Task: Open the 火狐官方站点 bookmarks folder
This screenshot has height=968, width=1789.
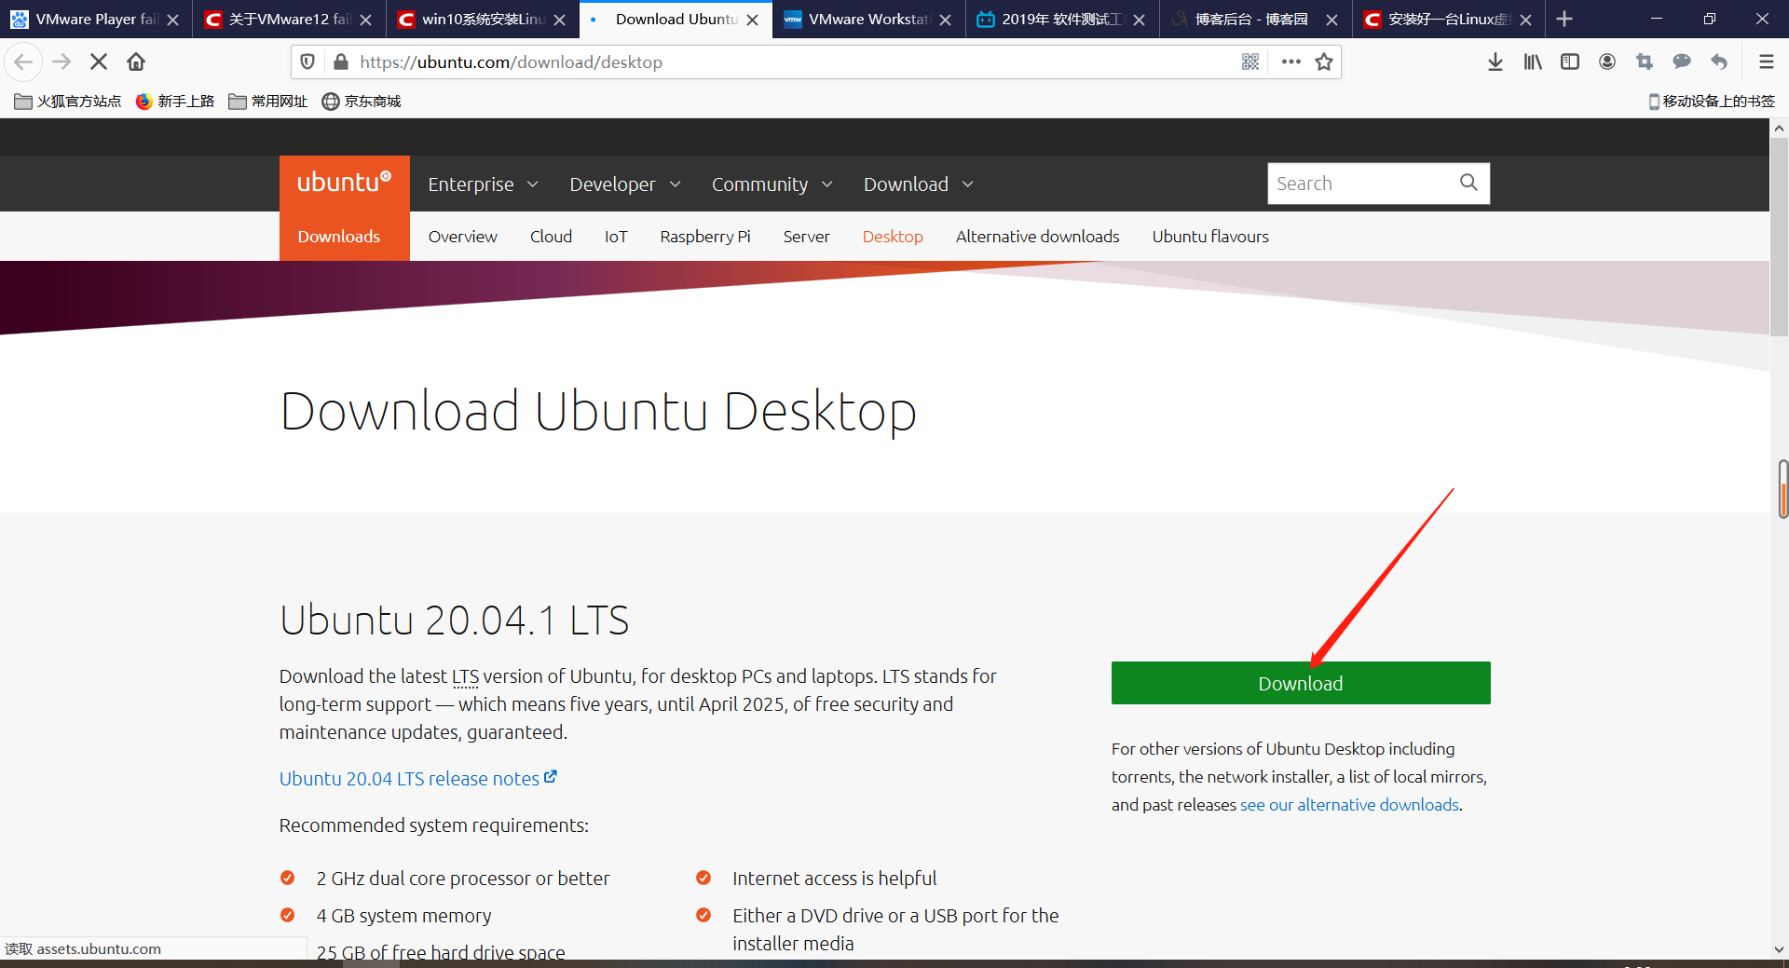Action: [x=68, y=102]
